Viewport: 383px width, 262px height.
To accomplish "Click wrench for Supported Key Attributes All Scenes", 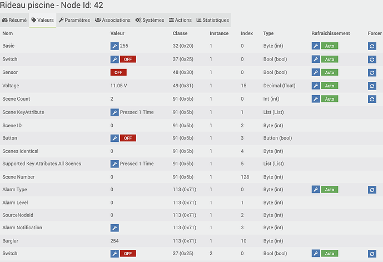I will [x=115, y=164].
